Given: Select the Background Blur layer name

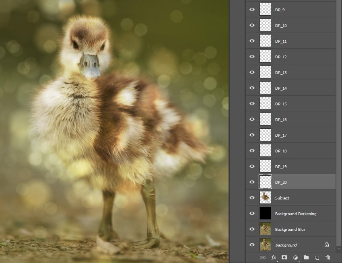Looking at the screenshot, I should click(290, 229).
